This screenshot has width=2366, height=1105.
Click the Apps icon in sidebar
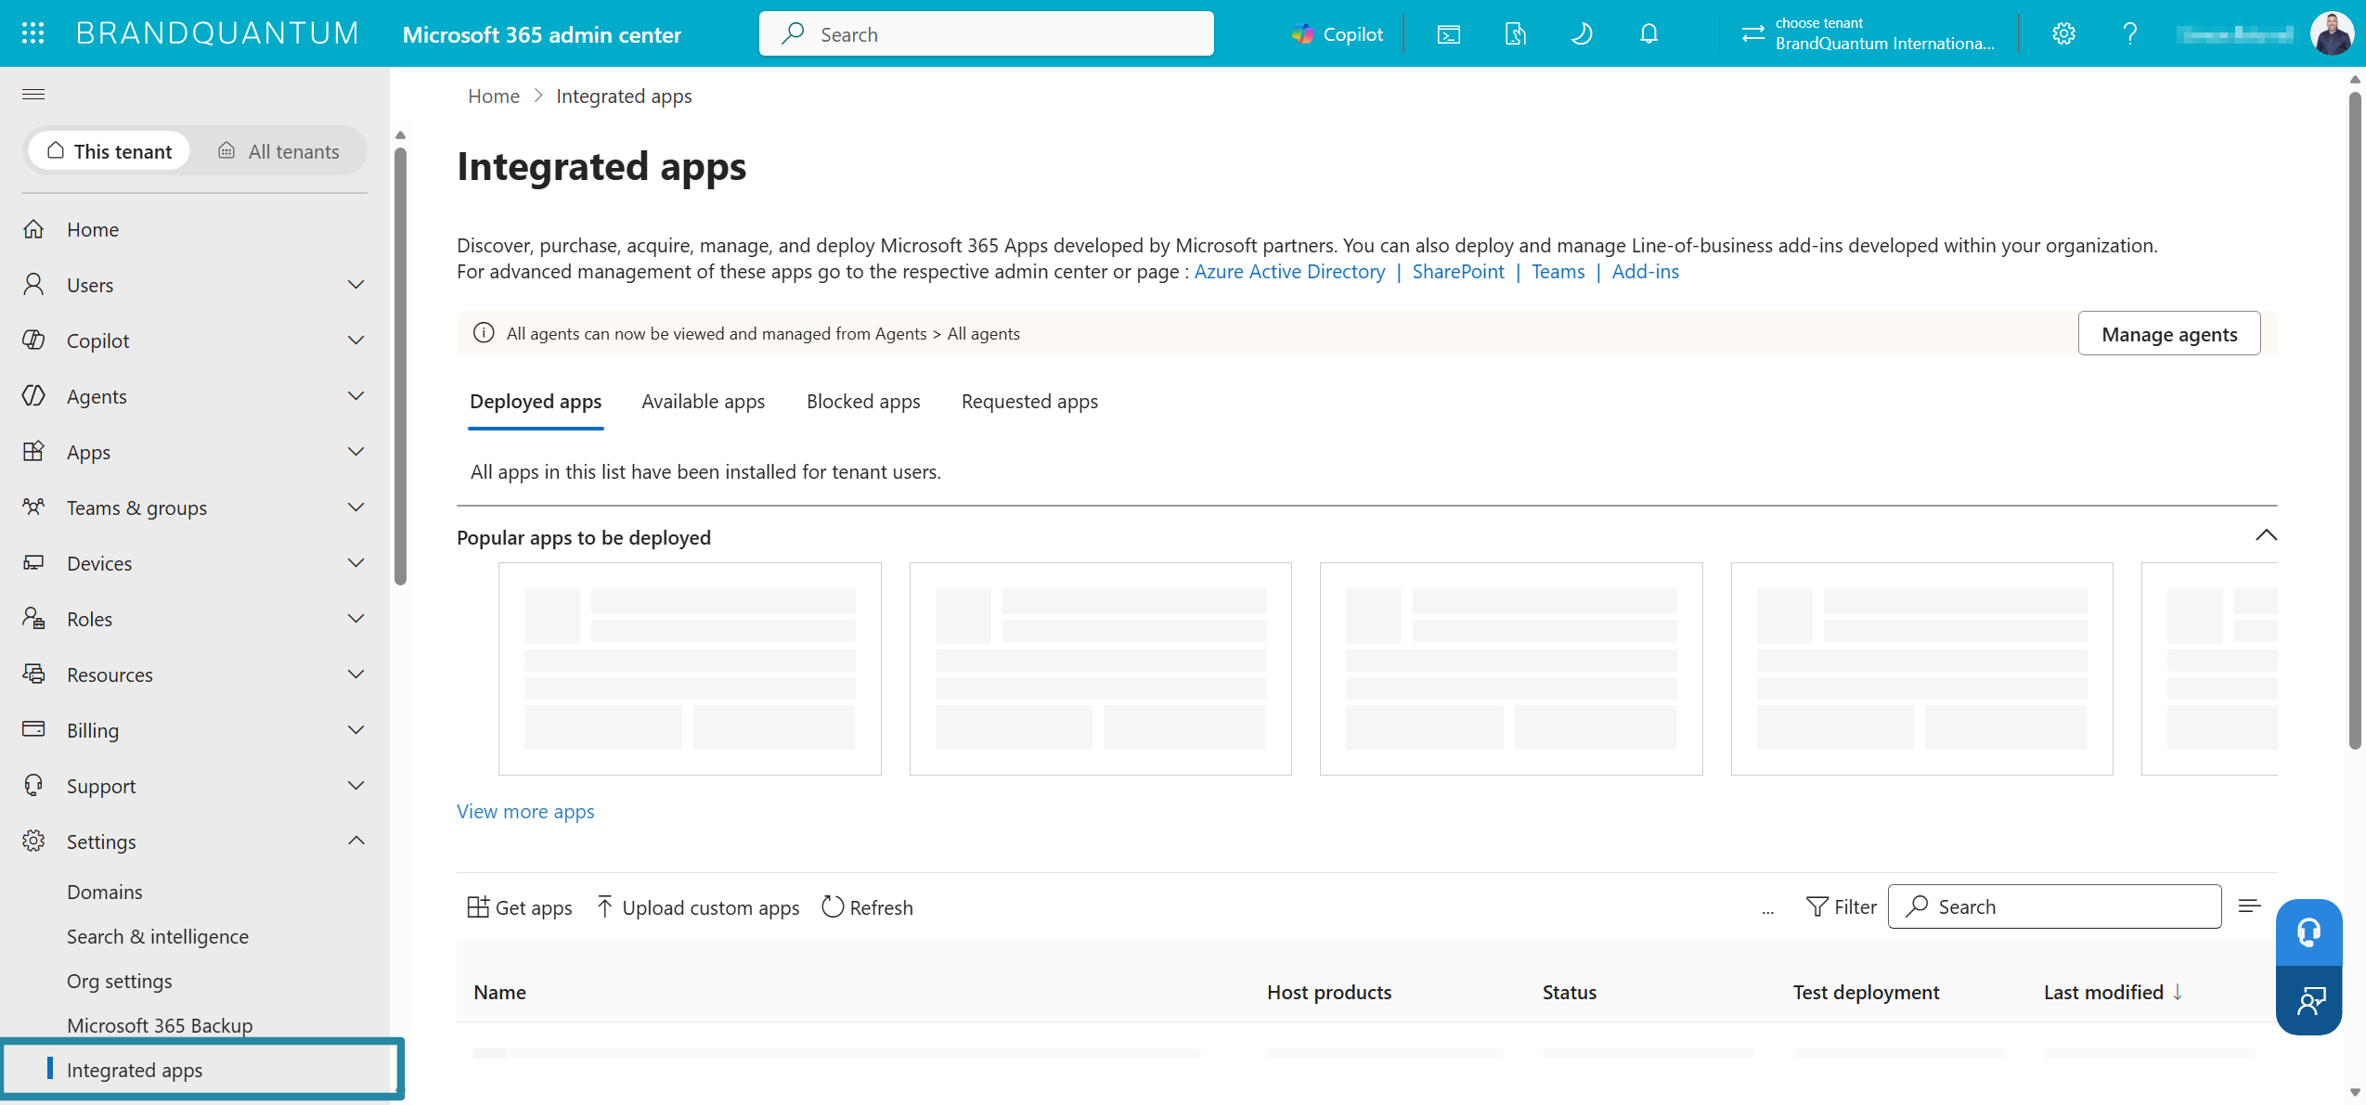click(x=33, y=452)
